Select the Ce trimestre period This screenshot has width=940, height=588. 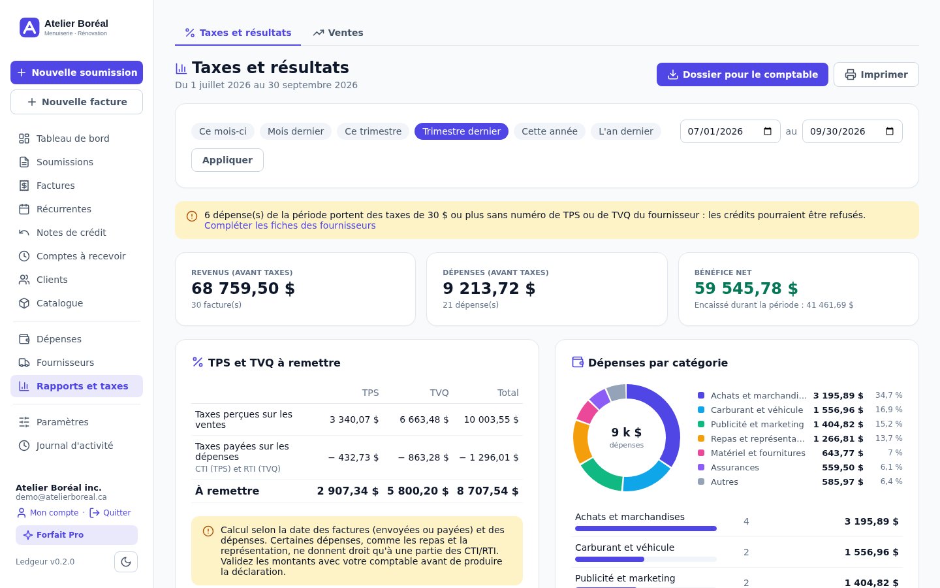(x=373, y=131)
